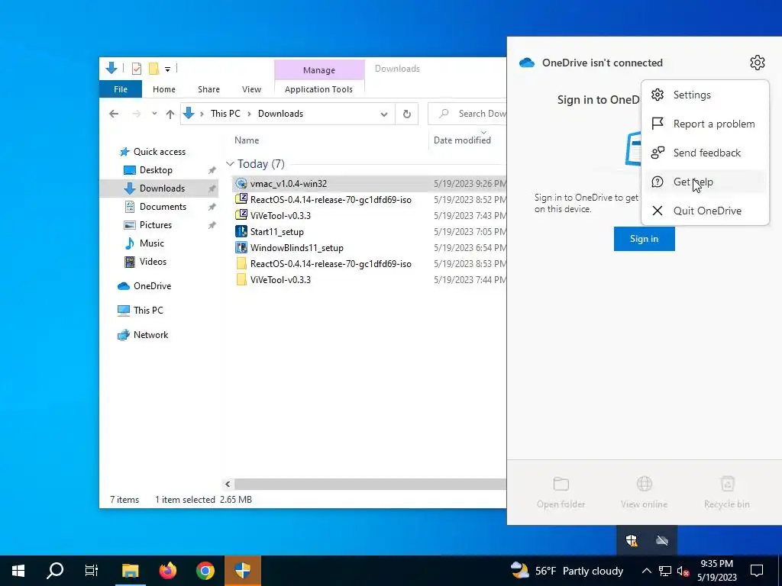Click the horizontal scrollbar in file list
The height and width of the screenshot is (586, 782).
pos(370,484)
